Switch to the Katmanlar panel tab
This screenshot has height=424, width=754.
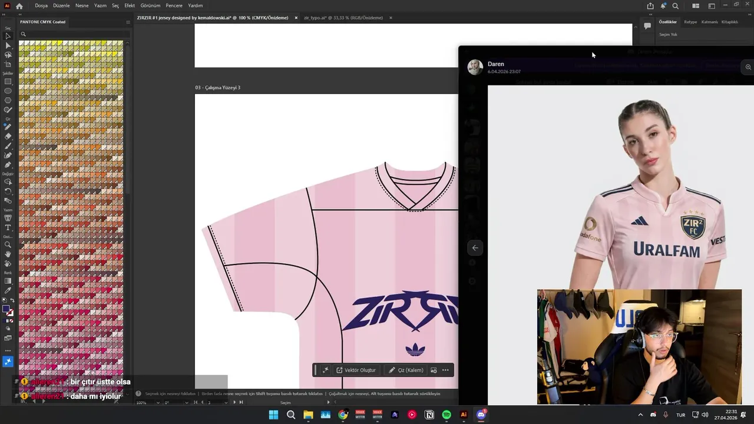[710, 22]
